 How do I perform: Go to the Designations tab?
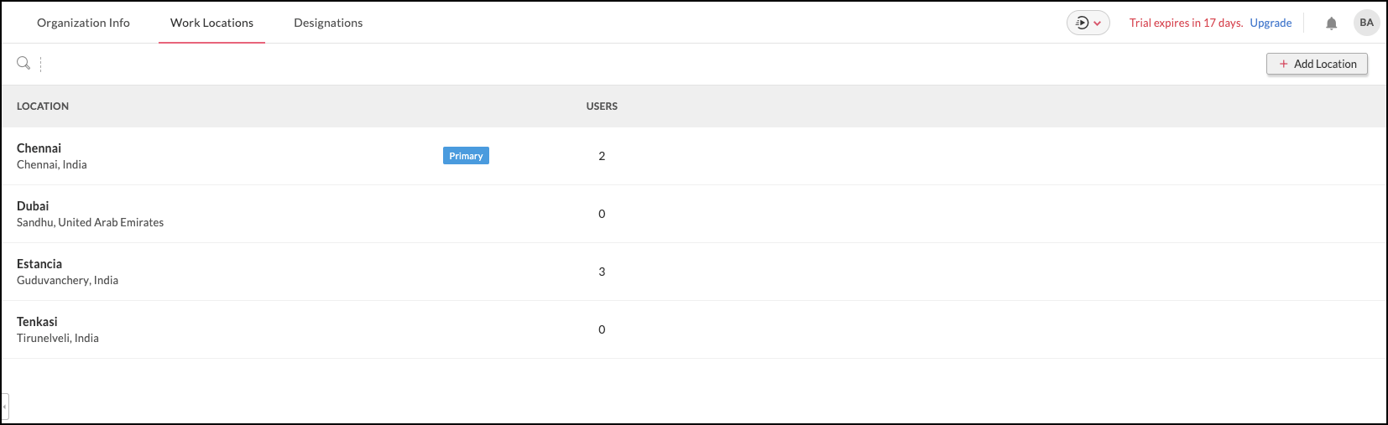coord(328,23)
